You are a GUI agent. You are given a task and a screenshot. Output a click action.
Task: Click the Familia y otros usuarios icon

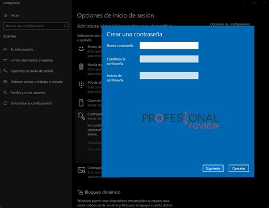[6, 92]
